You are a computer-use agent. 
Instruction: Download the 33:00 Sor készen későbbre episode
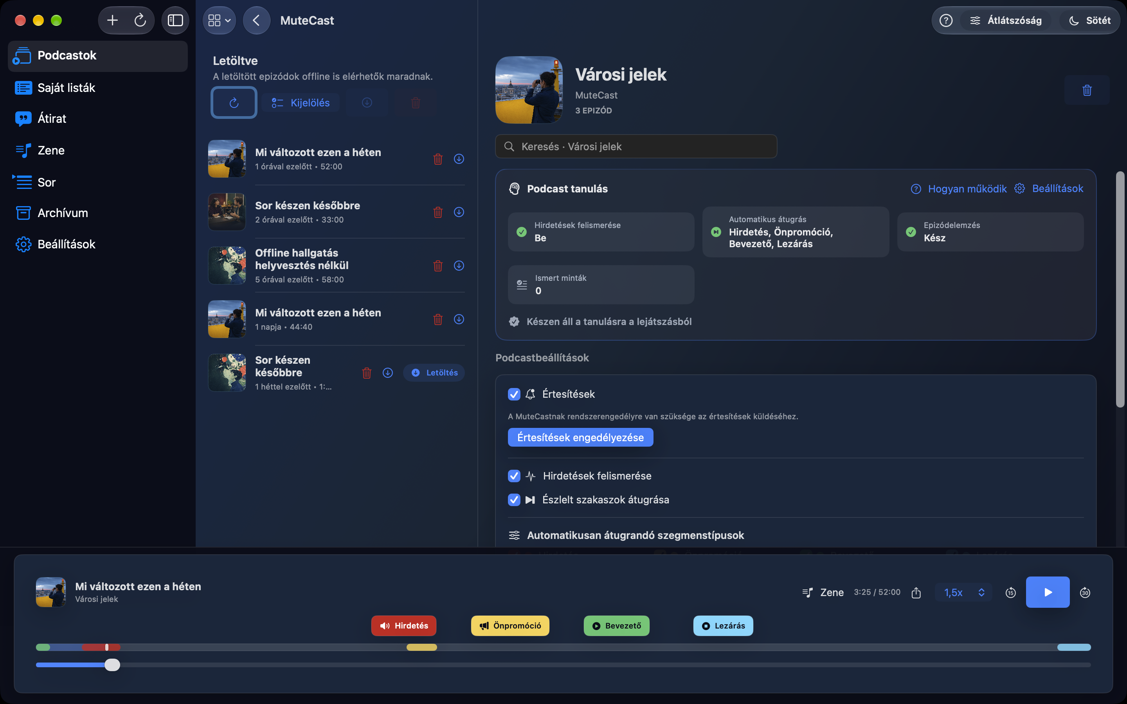coord(459,212)
